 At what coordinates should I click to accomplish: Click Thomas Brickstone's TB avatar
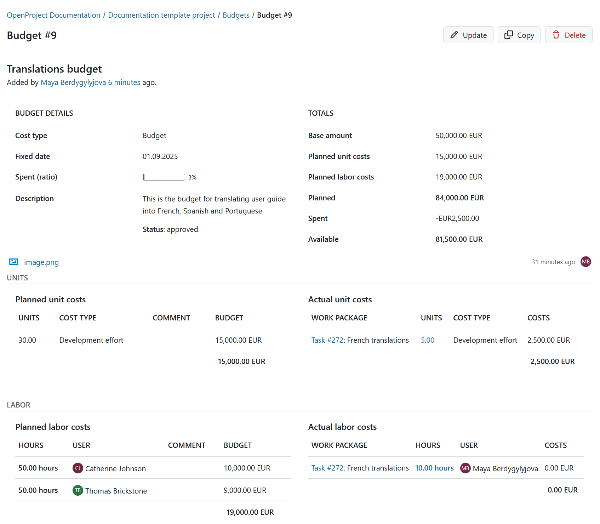[x=78, y=490]
